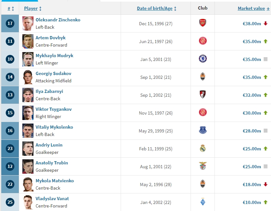Click Viktor Tsygankov's €30.00m market value
271x211 pixels.
(252, 113)
